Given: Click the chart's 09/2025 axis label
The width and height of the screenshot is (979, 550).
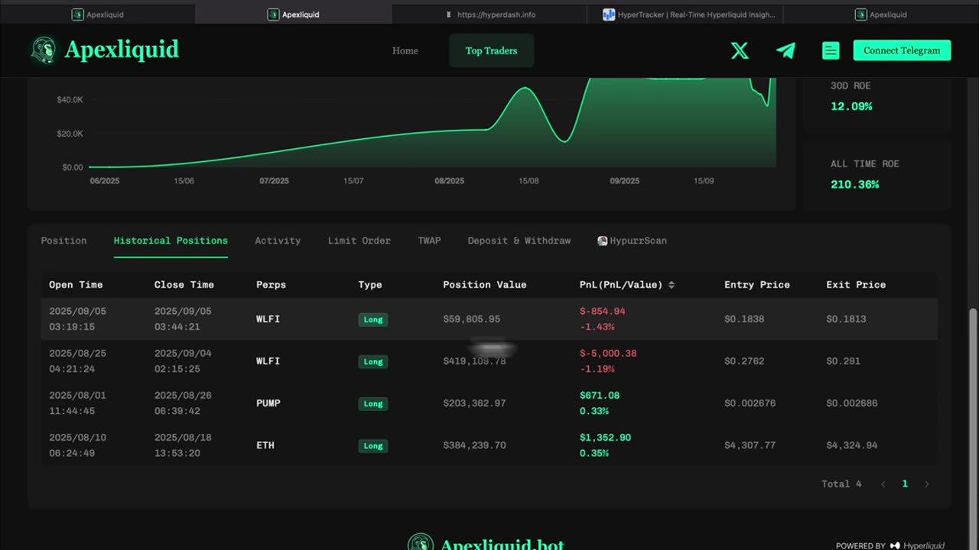Looking at the screenshot, I should pos(625,181).
